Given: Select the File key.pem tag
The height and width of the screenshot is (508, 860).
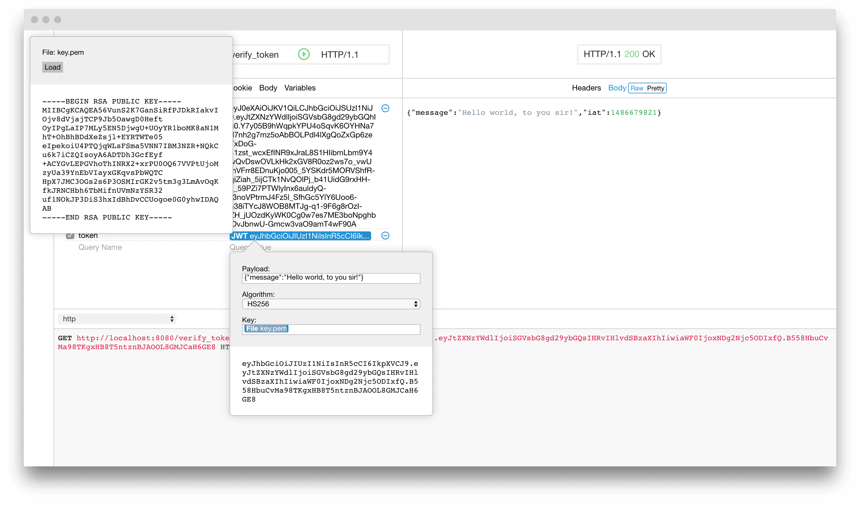Looking at the screenshot, I should 266,328.
